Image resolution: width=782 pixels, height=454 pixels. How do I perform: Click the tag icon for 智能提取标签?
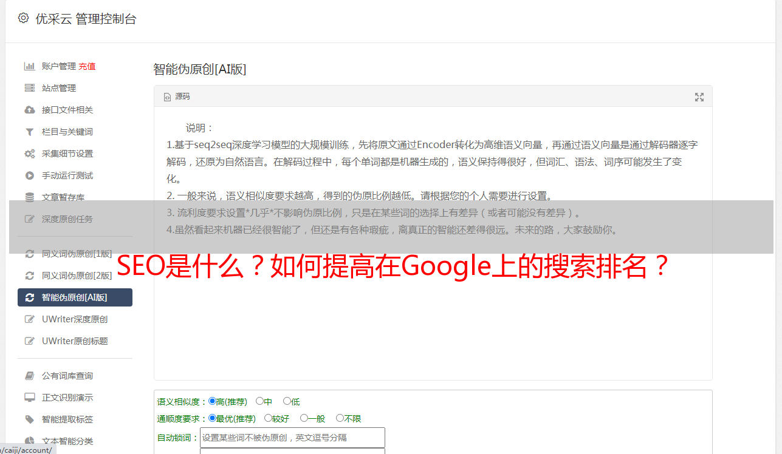(29, 419)
